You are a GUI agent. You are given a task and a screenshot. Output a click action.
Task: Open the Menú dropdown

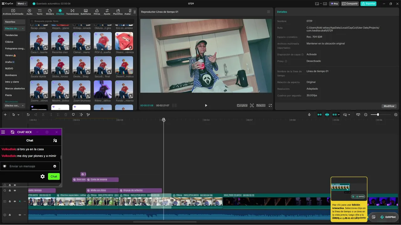point(22,4)
